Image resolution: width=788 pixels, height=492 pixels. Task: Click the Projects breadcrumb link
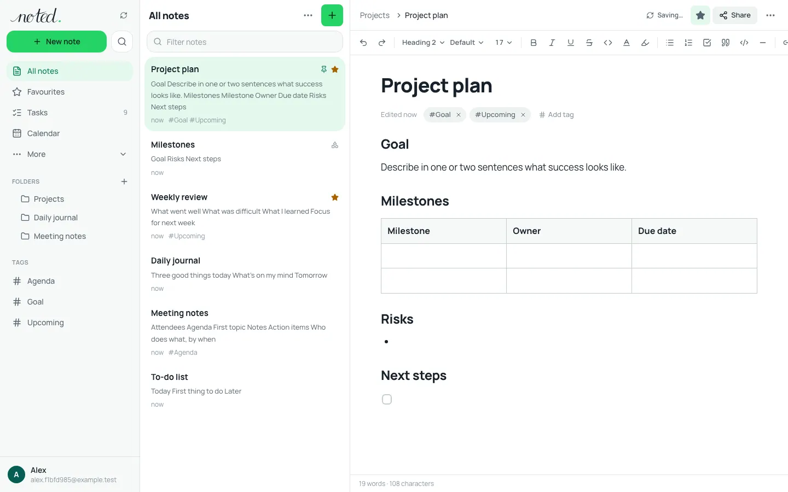point(375,15)
